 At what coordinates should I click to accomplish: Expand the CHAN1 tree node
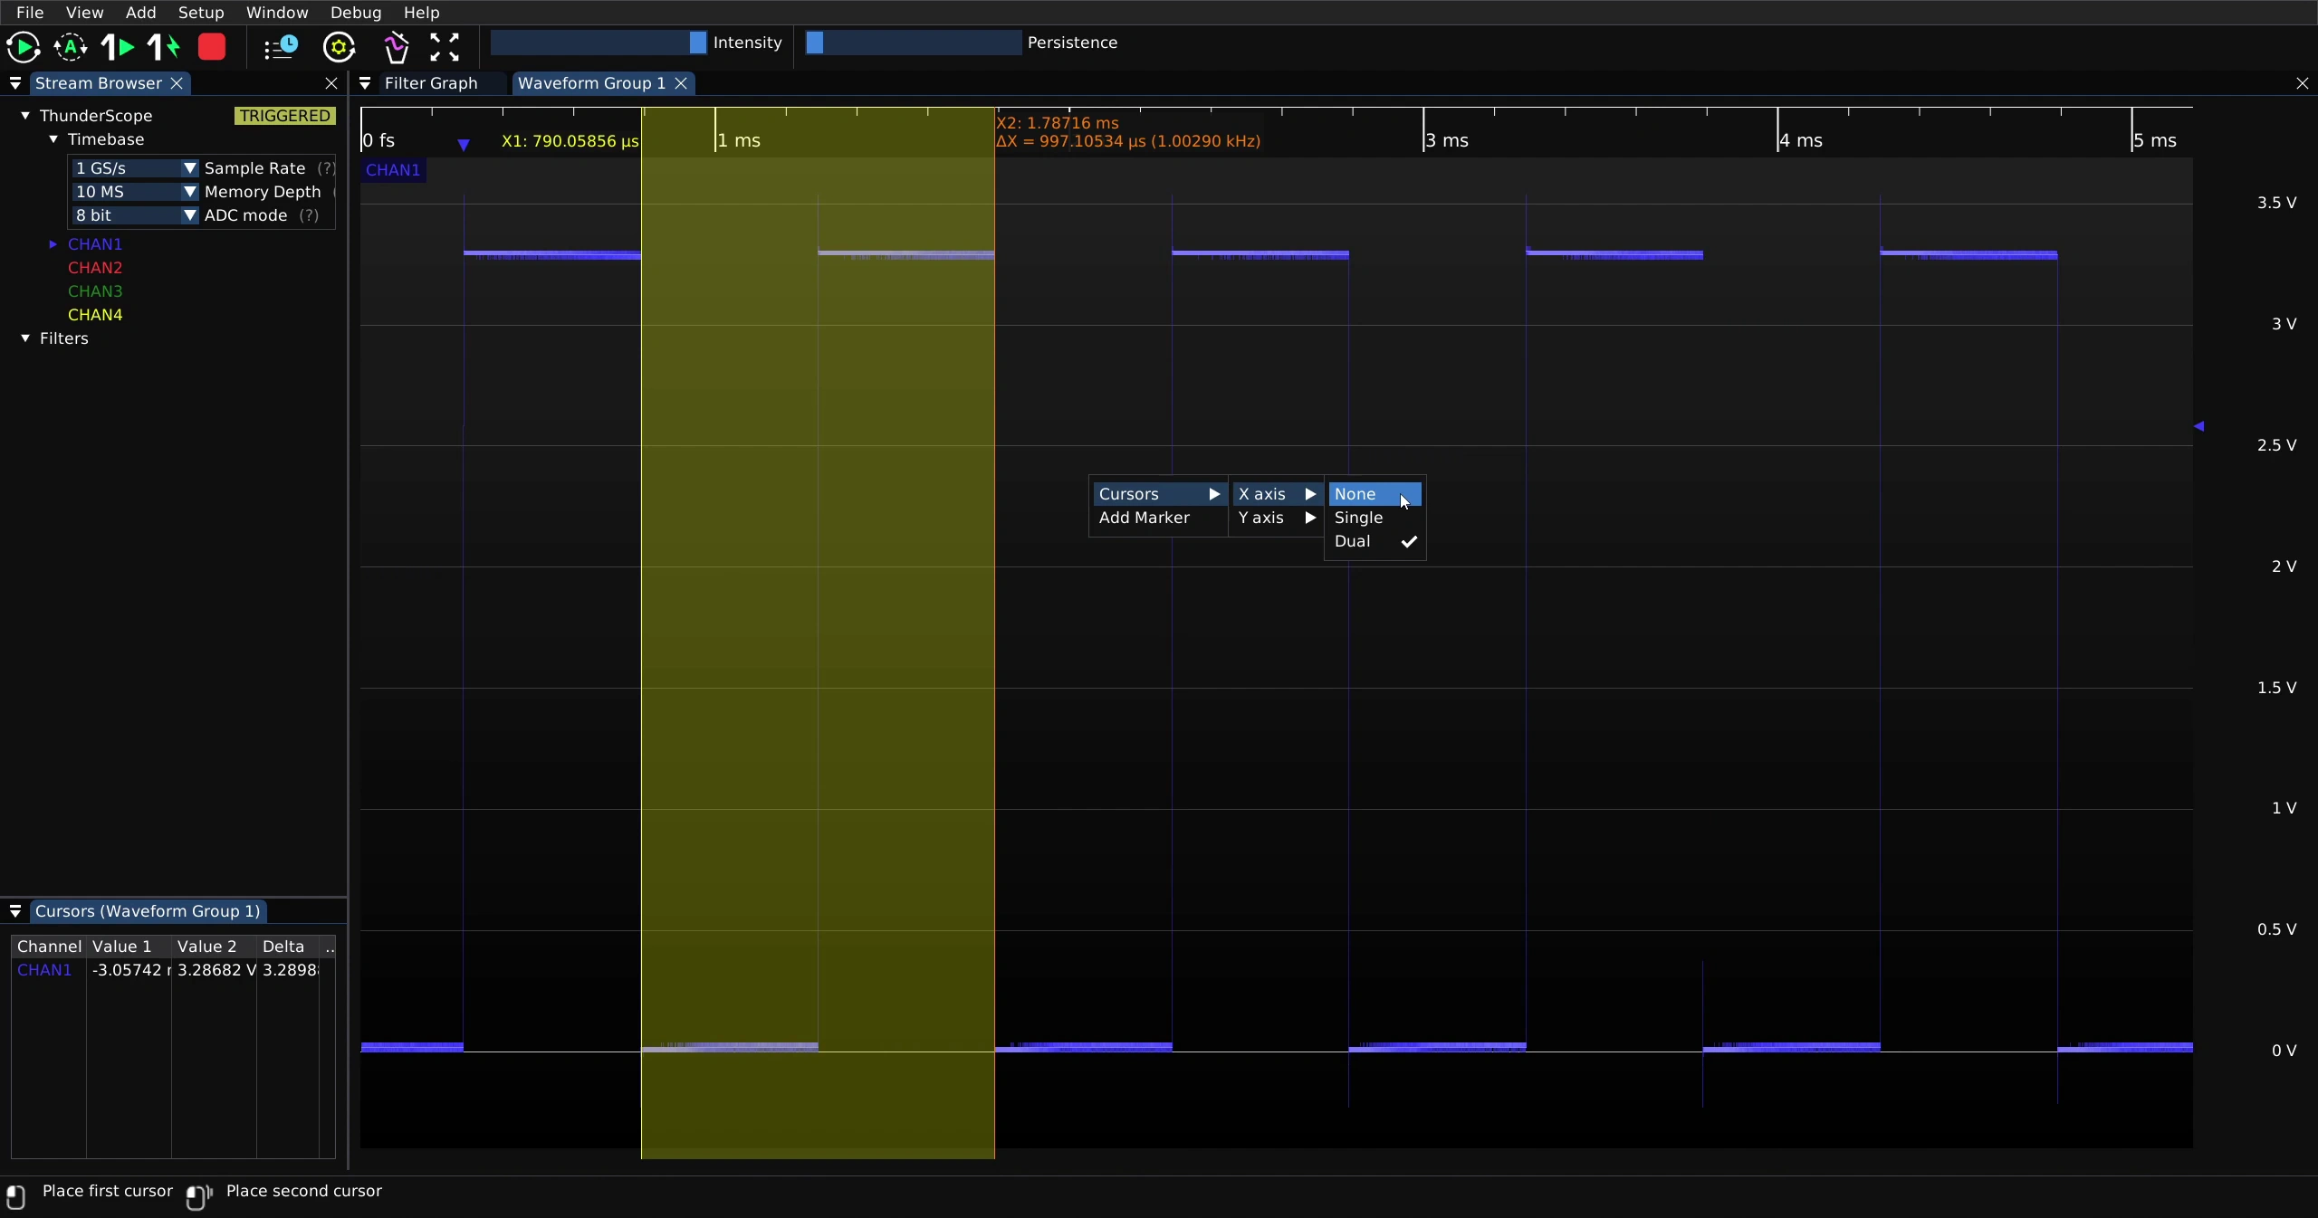(53, 244)
